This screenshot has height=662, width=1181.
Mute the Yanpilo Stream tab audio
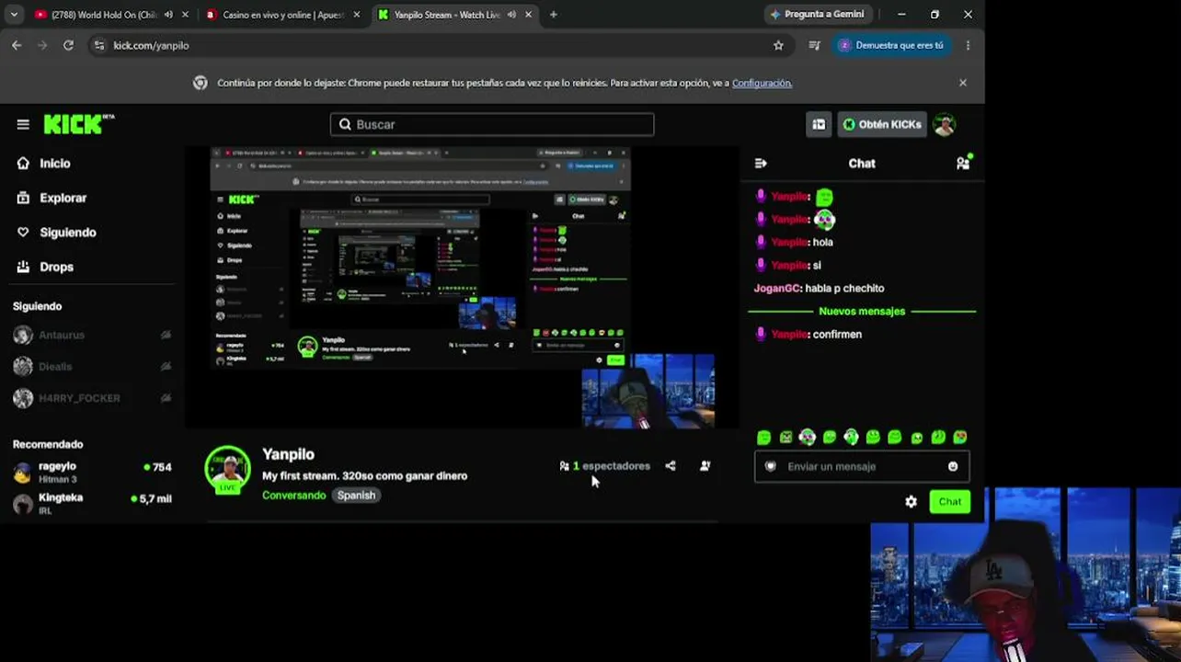click(511, 15)
